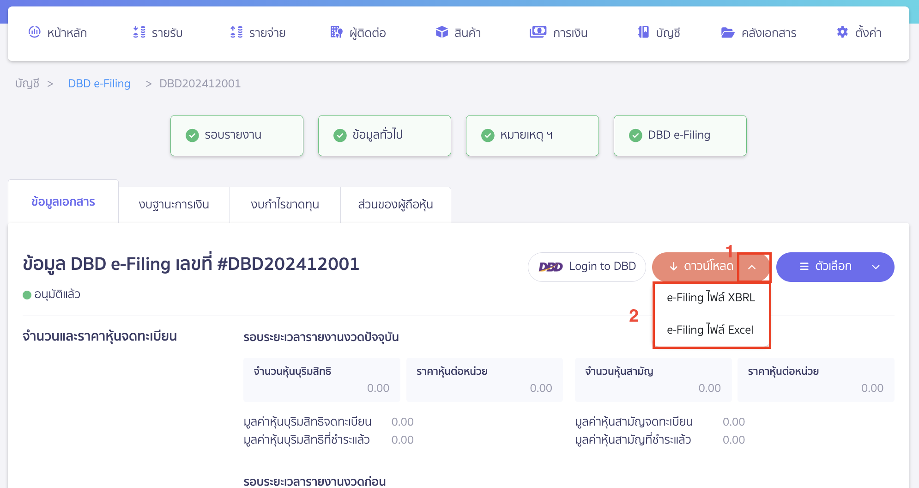This screenshot has height=488, width=919.
Task: Switch to the งบฐานะการเงิน tab
Action: tap(174, 204)
